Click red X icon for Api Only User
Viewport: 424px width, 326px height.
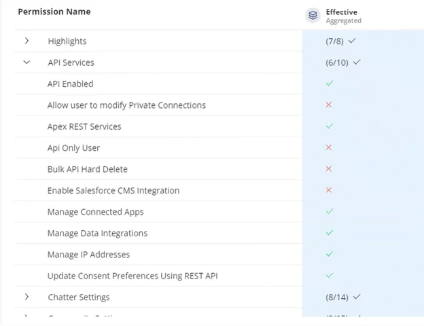(329, 147)
